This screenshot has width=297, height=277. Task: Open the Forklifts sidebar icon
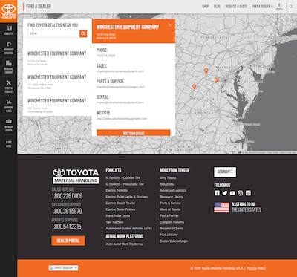click(8, 30)
